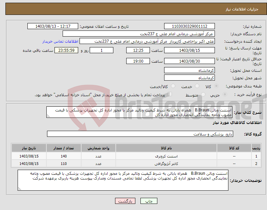This screenshot has height=210, width=267.
Task: Click the unit cell in استنت کرونری row
Action: pos(98,156)
